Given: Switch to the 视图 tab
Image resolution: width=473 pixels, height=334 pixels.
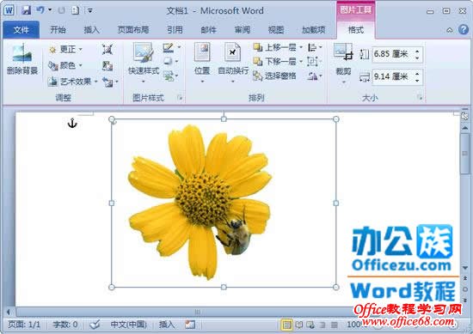Looking at the screenshot, I should point(276,29).
